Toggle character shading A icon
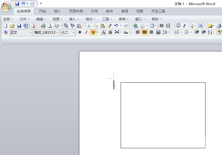The width and height of the screenshot is (222, 155). coord(110,32)
